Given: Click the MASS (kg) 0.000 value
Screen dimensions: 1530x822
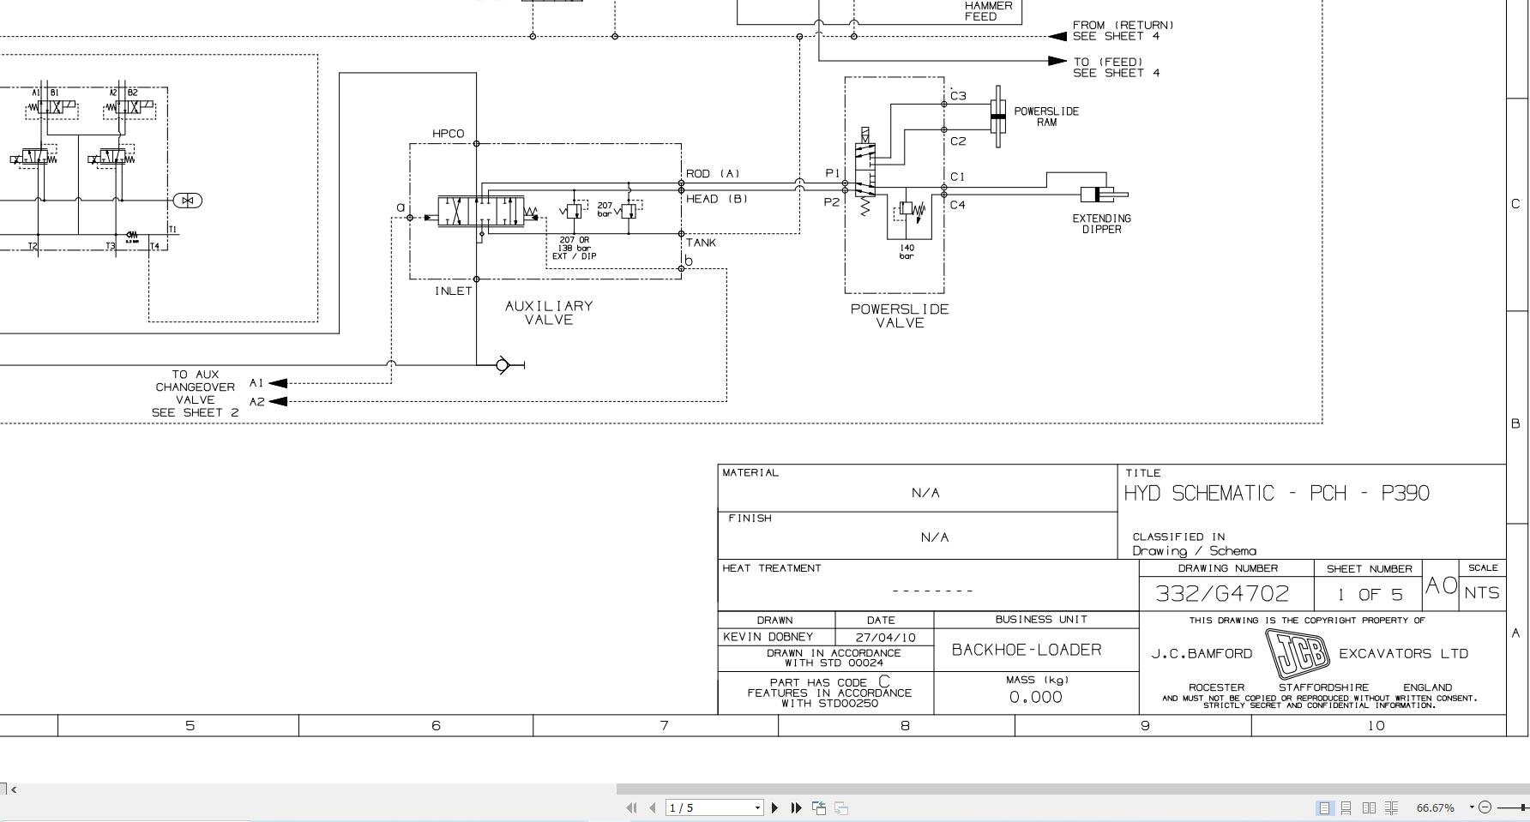Looking at the screenshot, I should (x=1036, y=698).
